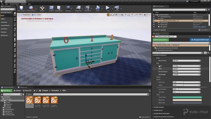
Task: Select the scale gizmo viewport icon
Action: click(x=113, y=15)
